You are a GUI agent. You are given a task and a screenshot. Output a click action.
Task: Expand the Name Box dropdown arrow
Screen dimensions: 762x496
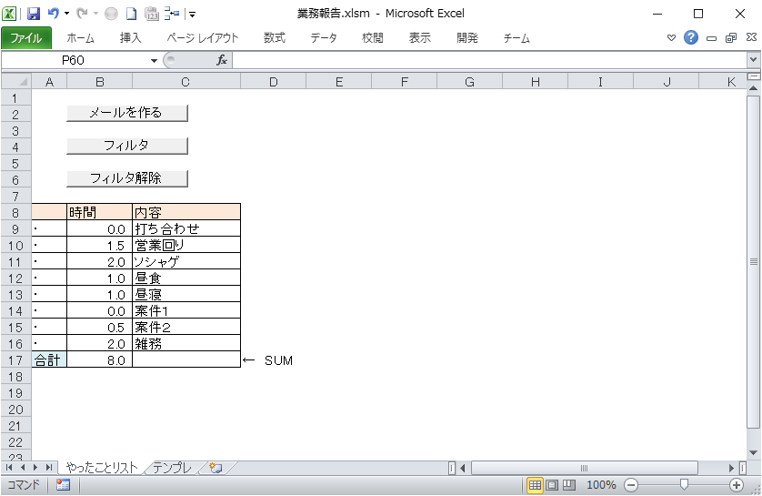click(154, 61)
